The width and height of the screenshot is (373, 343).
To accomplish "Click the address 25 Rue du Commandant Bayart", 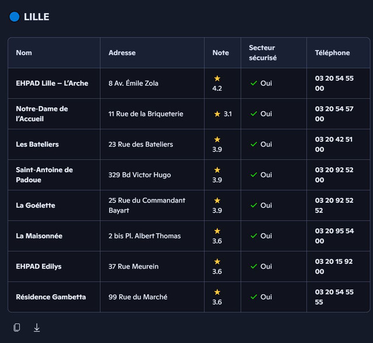I will pyautogui.click(x=147, y=206).
